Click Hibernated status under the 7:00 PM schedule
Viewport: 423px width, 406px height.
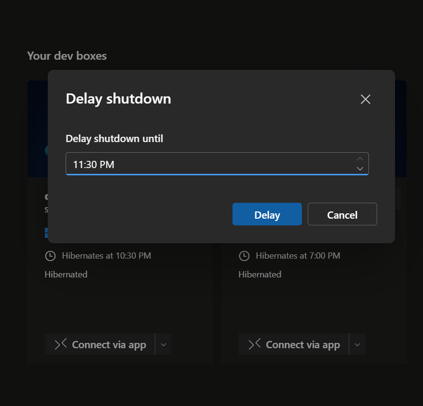(x=260, y=275)
